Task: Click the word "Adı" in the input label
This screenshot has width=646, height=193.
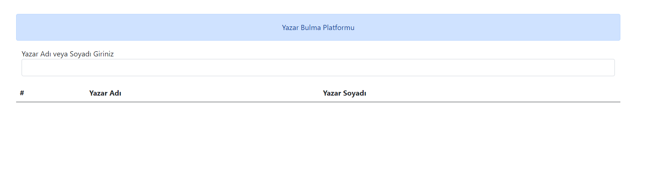Action: pyautogui.click(x=46, y=54)
